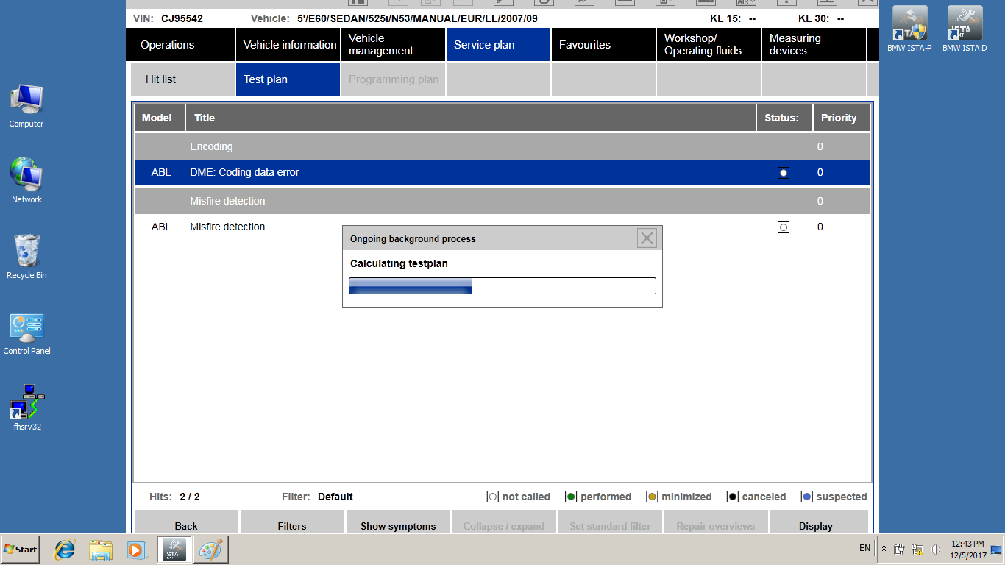
Task: Select the Control Panel desktop icon
Action: 26,331
